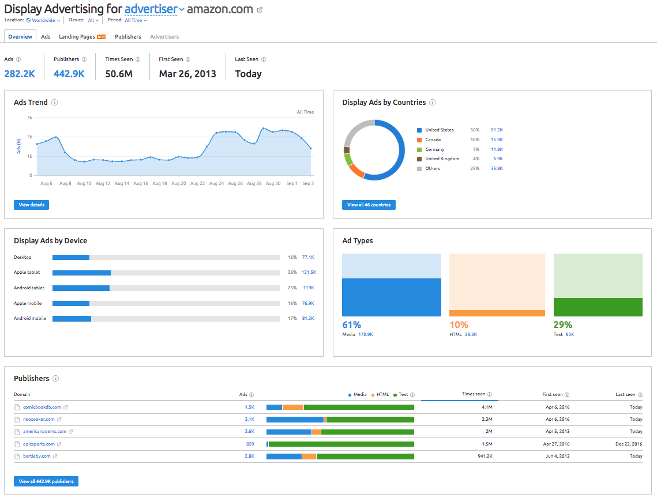657x498 pixels.
Task: Open amazon.com external link icon in title
Action: pos(260,10)
